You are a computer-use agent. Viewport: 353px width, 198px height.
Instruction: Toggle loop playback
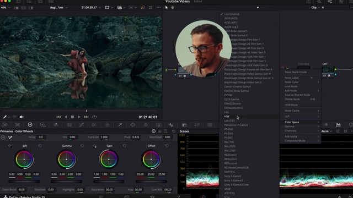(94, 117)
